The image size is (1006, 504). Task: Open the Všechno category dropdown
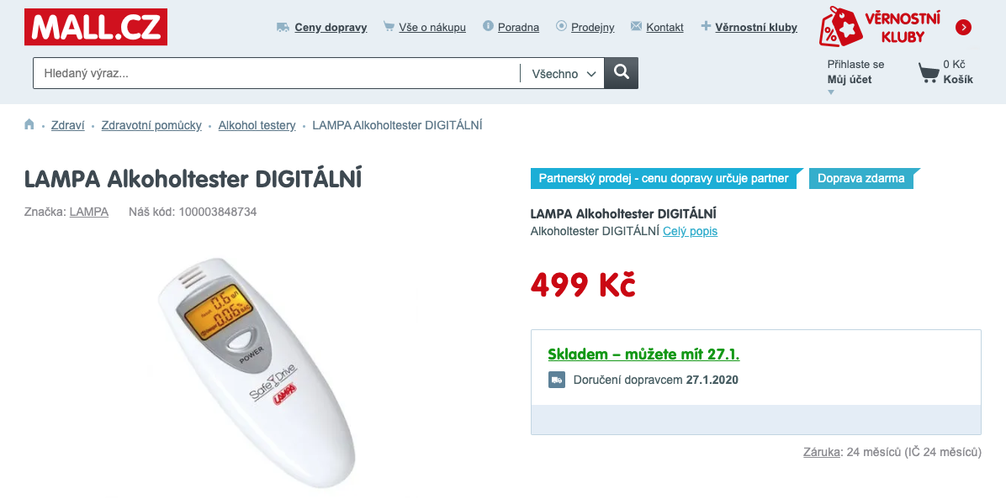(x=563, y=74)
